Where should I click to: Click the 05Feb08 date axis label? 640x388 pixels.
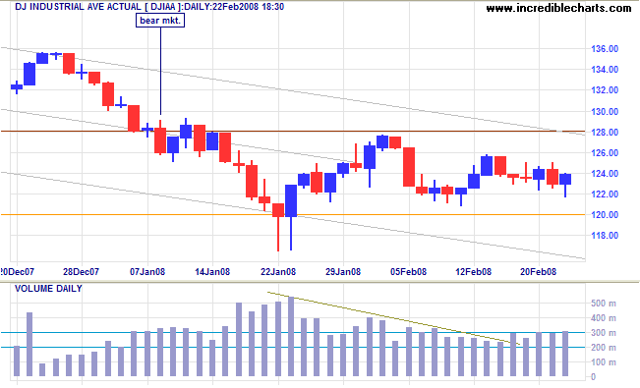click(x=408, y=272)
